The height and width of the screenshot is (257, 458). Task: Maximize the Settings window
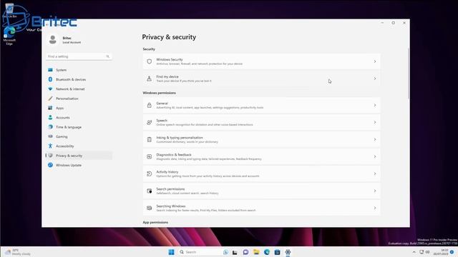tap(393, 23)
